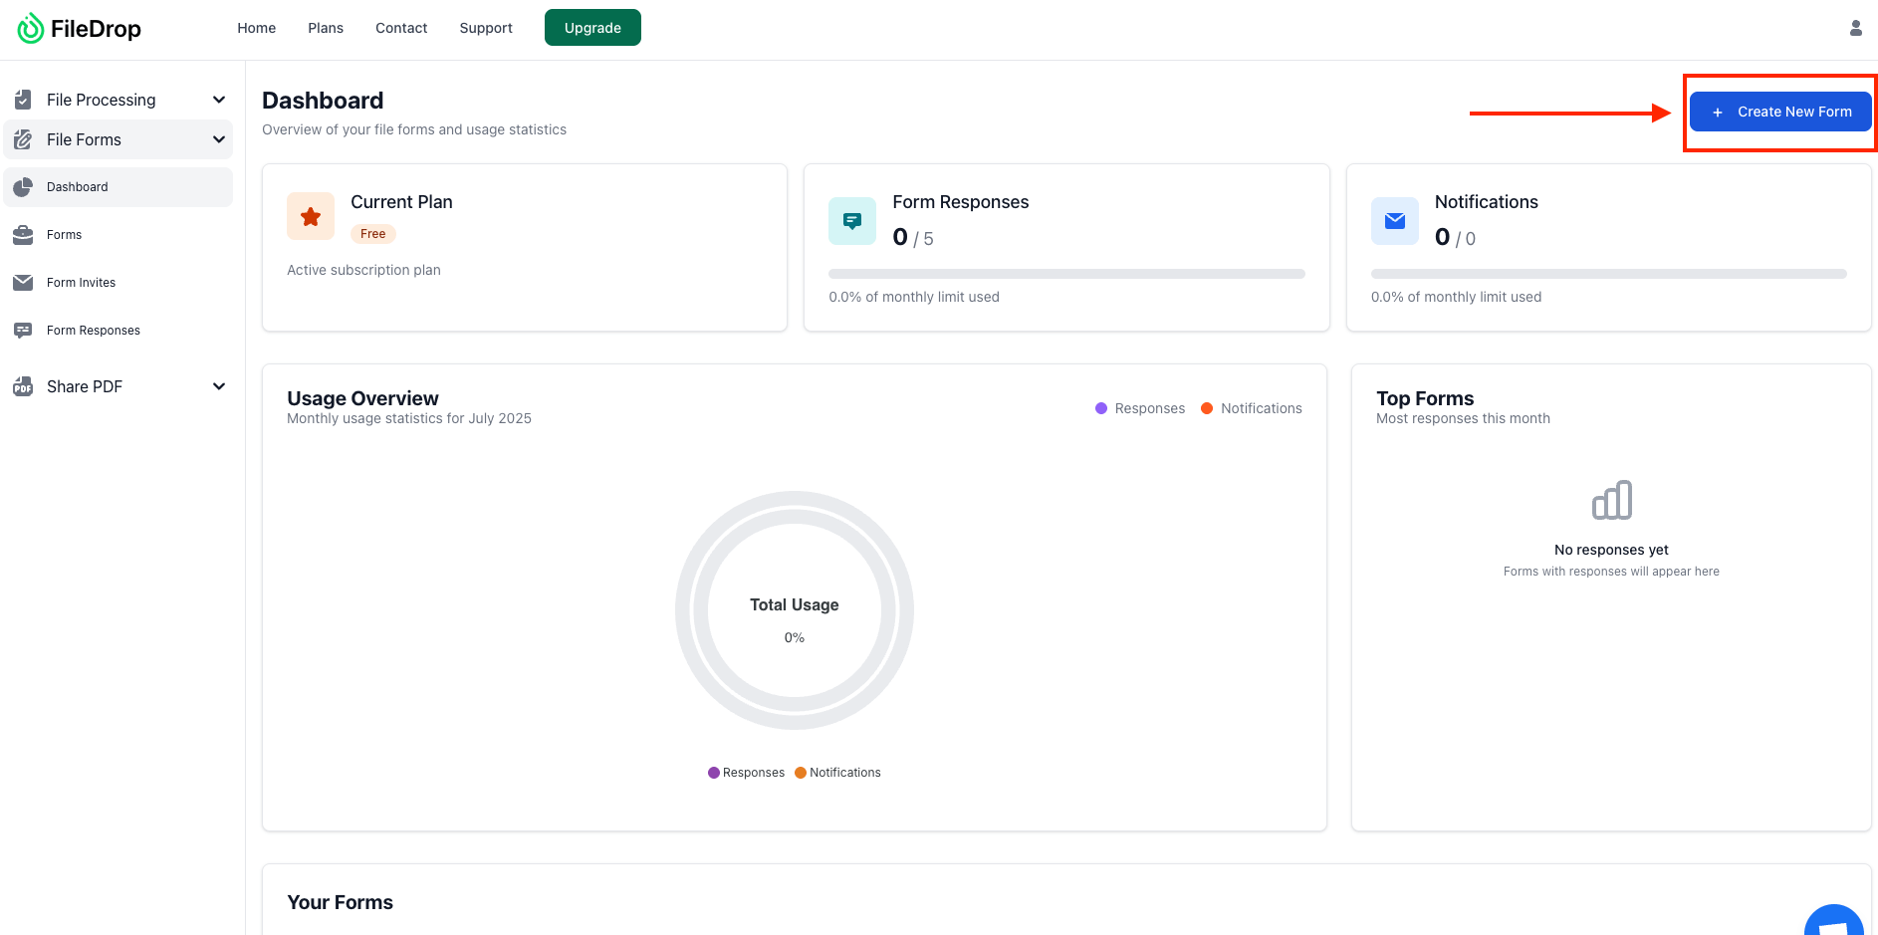Open the Support page
Image resolution: width=1878 pixels, height=935 pixels.
[x=486, y=28]
